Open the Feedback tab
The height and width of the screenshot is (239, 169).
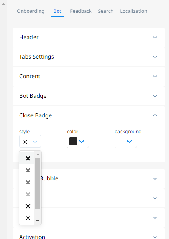coord(81,11)
